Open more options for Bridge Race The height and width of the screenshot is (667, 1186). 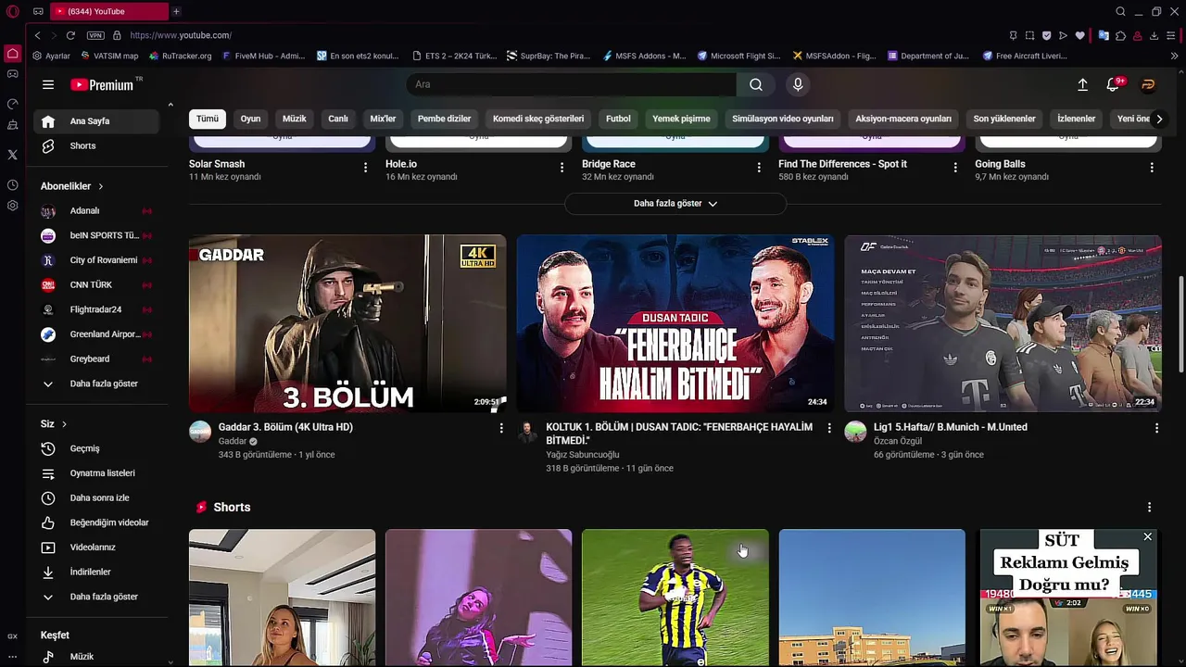pyautogui.click(x=759, y=168)
